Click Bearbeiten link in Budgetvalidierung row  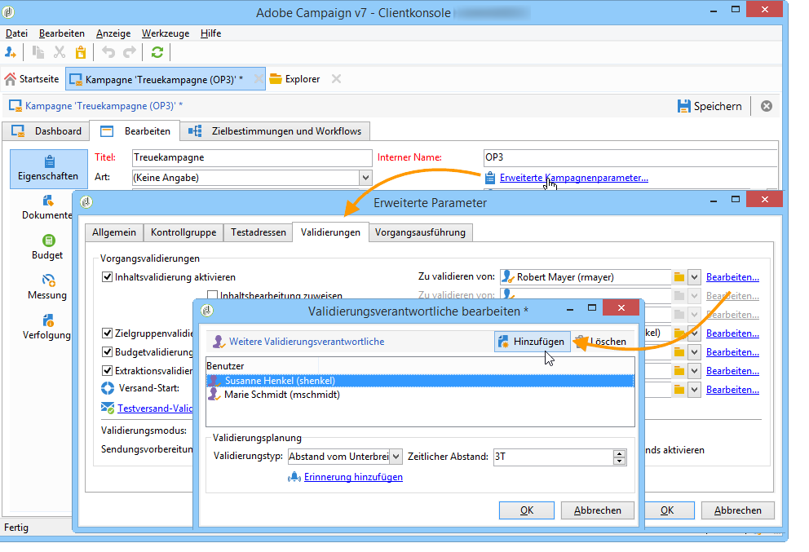click(x=732, y=352)
